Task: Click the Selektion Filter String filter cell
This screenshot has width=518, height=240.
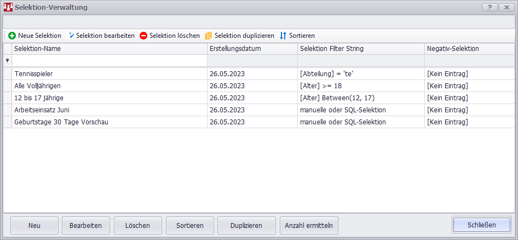Action: pyautogui.click(x=360, y=61)
